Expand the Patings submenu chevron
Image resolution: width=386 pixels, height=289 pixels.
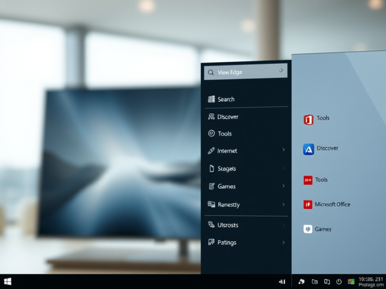pyautogui.click(x=283, y=242)
